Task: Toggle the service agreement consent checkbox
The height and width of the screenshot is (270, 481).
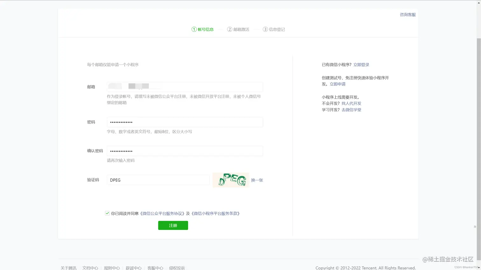Action: coord(107,213)
